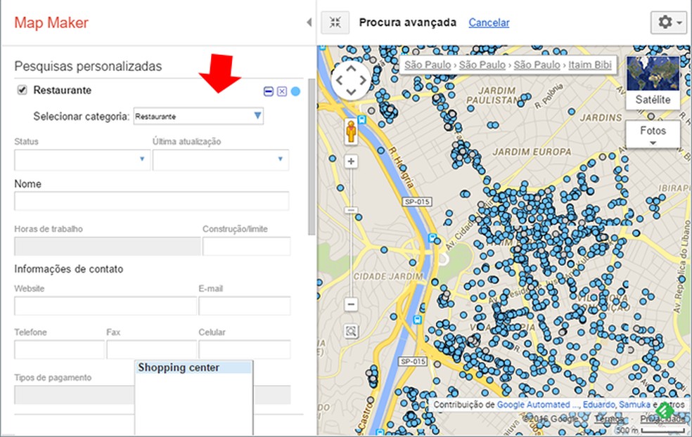Zoom in with the plus button

tap(351, 162)
